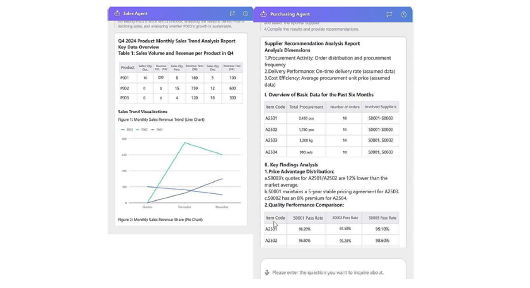The height and width of the screenshot is (288, 530).
Task: Start a new chat in Sales Agent
Action: (232, 14)
